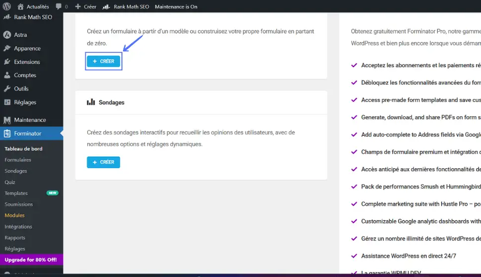The height and width of the screenshot is (277, 481).
Task: Click 'Créez des sondages interactifs' description
Action: (191, 138)
